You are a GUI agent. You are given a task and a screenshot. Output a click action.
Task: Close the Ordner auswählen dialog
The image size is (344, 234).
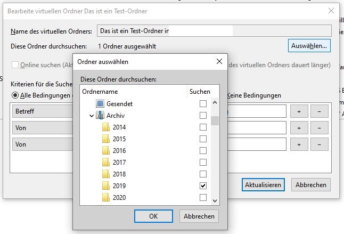[x=219, y=62]
